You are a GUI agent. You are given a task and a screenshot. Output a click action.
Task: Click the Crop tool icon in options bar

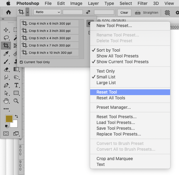click(21, 12)
